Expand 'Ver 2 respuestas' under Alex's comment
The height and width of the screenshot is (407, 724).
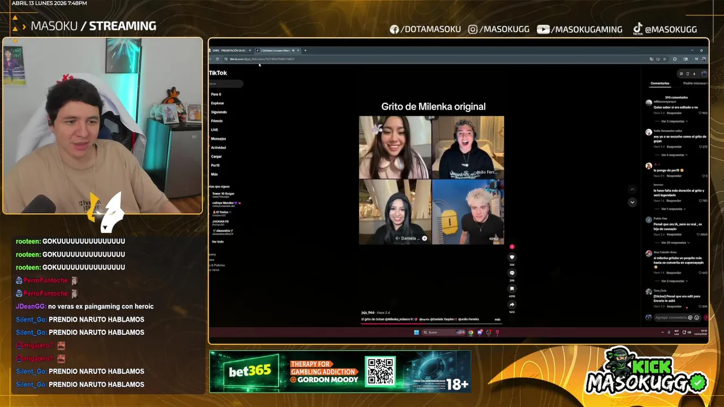[x=674, y=281]
